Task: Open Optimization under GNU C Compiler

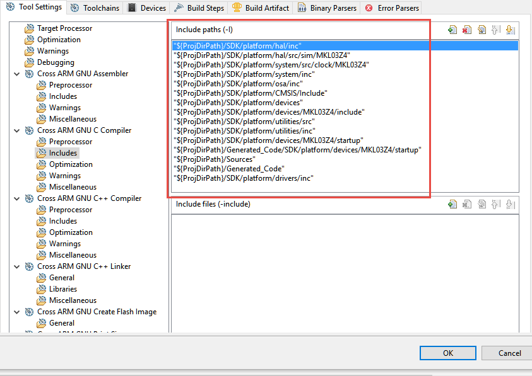Action: click(x=71, y=164)
